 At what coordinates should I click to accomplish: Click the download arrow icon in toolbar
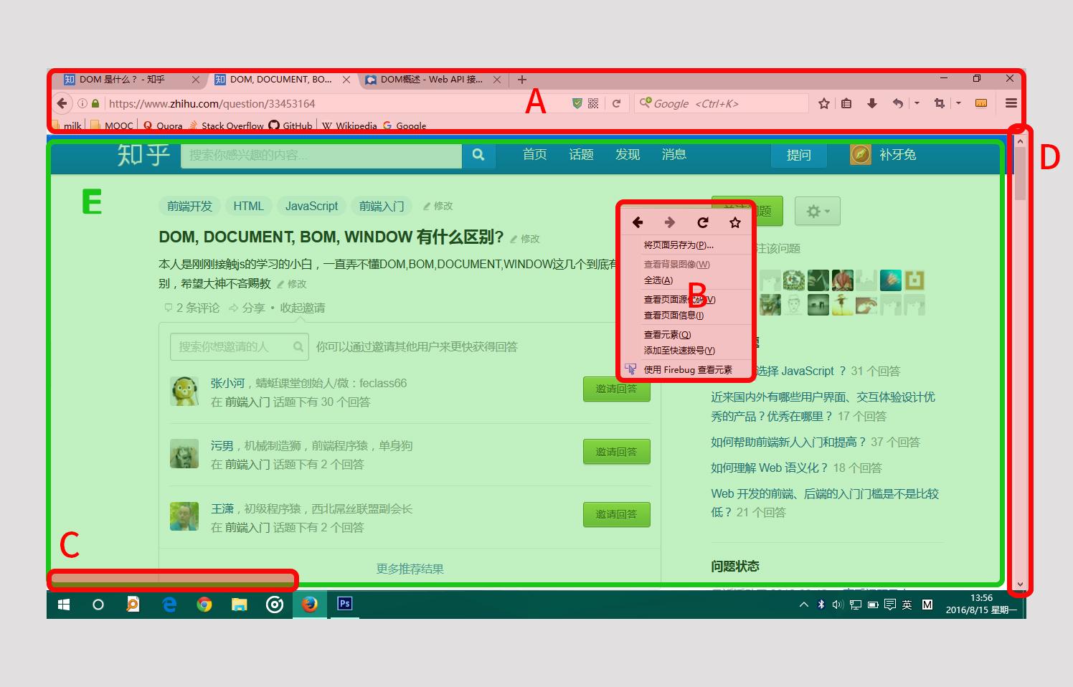(872, 103)
